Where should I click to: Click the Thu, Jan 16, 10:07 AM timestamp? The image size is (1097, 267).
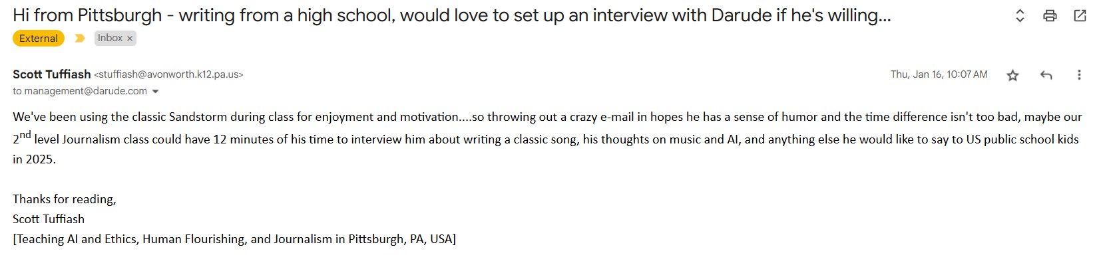pos(939,74)
